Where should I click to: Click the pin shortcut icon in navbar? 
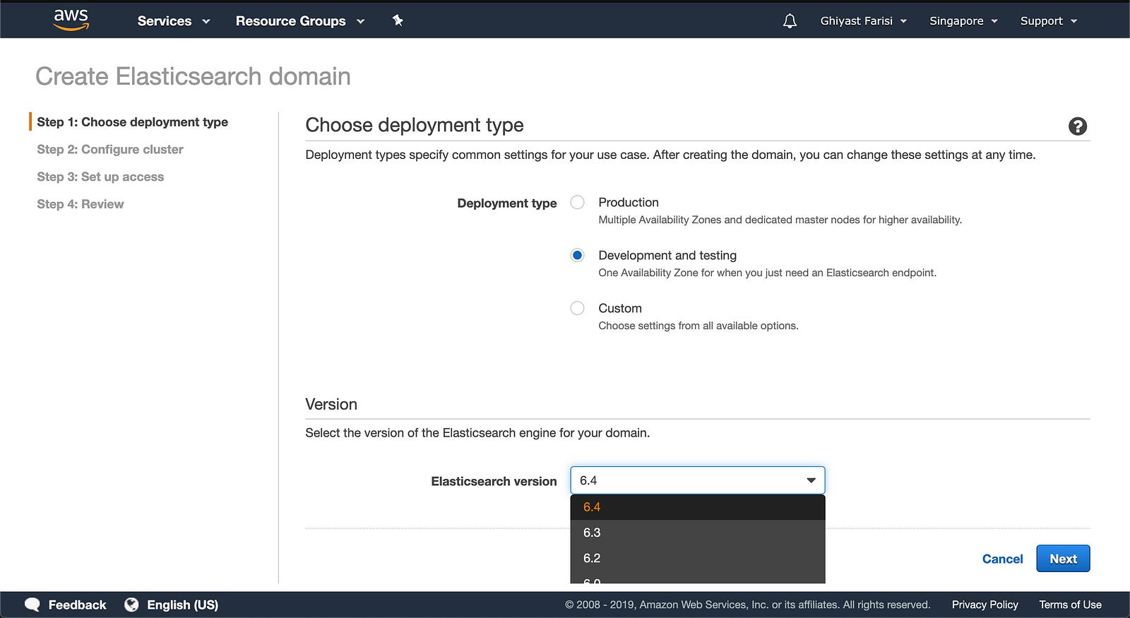tap(398, 20)
